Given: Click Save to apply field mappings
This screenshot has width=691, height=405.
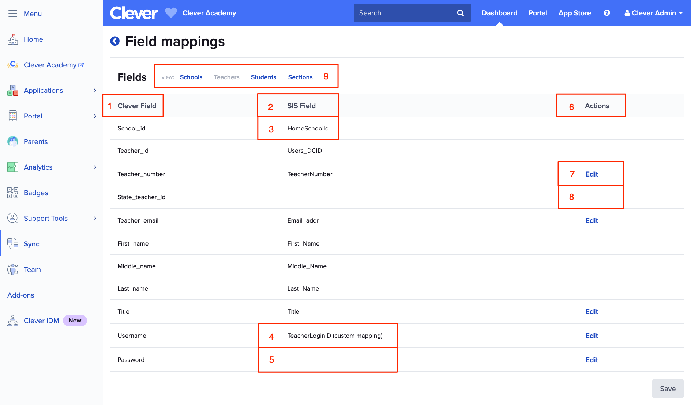Looking at the screenshot, I should tap(668, 389).
